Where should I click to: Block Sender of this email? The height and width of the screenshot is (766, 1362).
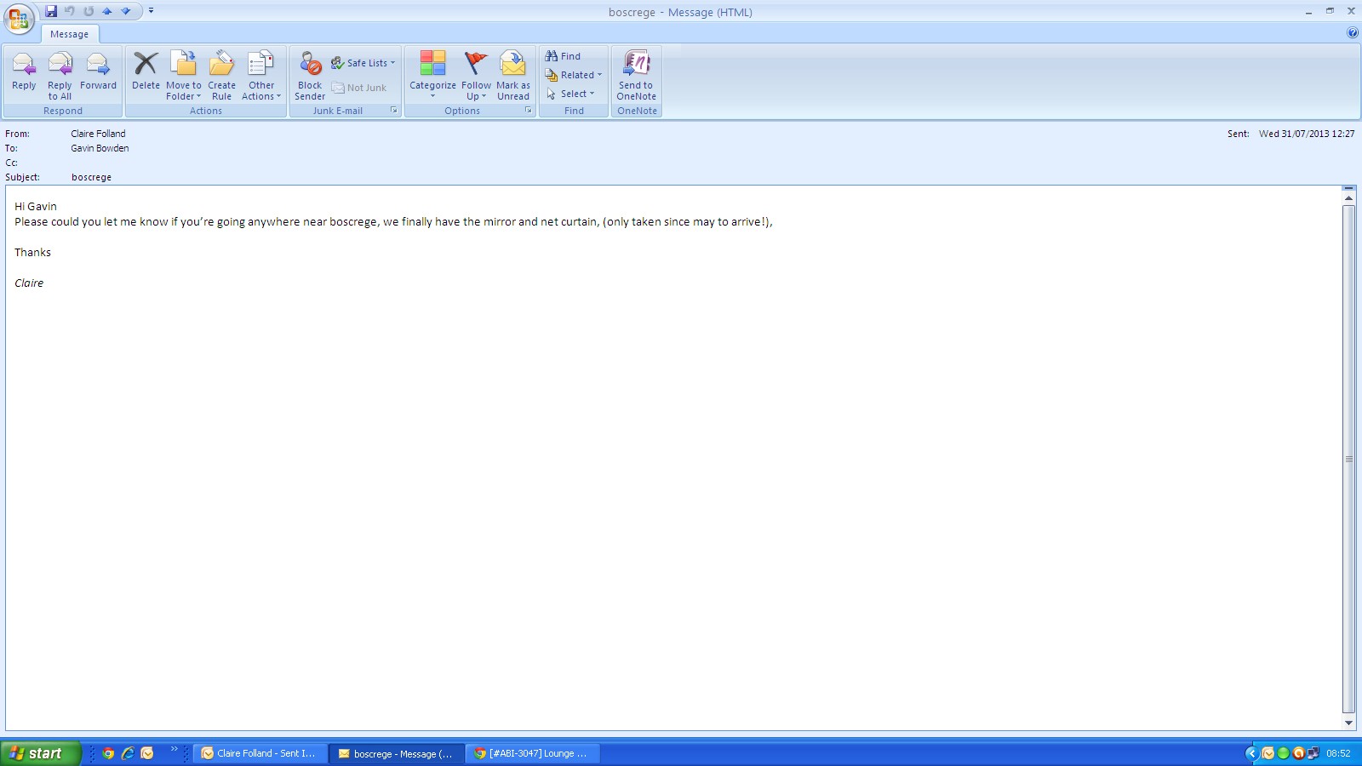tap(310, 76)
